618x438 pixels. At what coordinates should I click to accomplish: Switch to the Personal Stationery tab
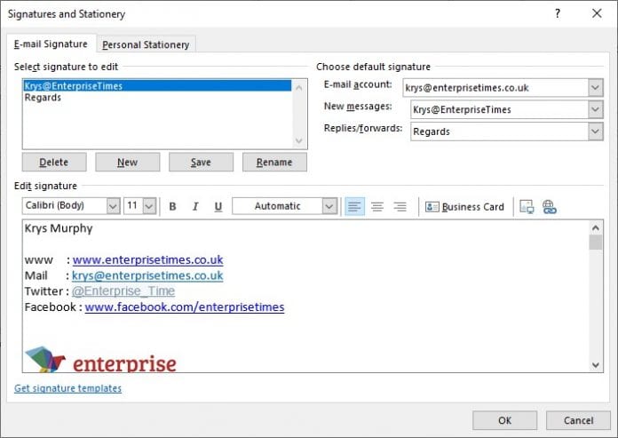click(x=146, y=44)
